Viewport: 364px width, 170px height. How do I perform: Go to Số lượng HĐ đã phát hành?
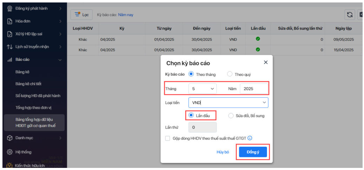click(x=38, y=96)
